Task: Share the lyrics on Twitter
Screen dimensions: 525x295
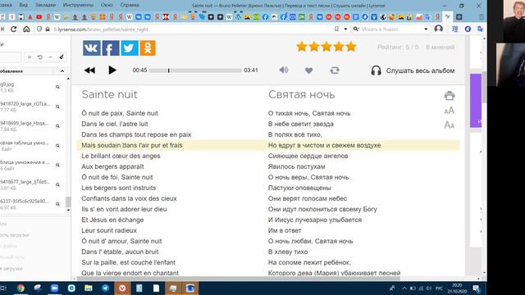Action: pyautogui.click(x=130, y=48)
